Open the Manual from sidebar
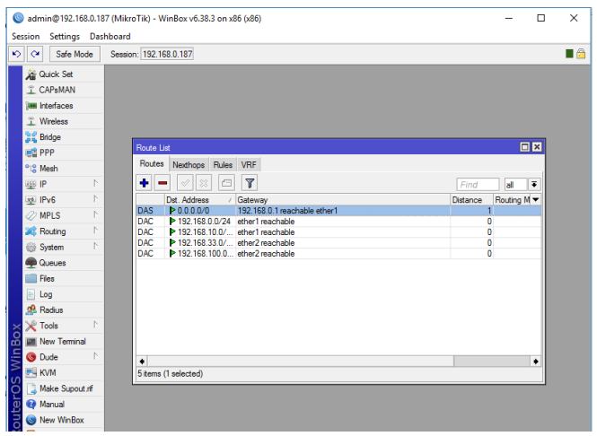This screenshot has height=436, width=597. [x=64, y=404]
